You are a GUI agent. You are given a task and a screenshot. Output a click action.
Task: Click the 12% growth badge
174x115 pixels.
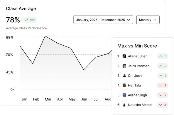tap(30, 20)
